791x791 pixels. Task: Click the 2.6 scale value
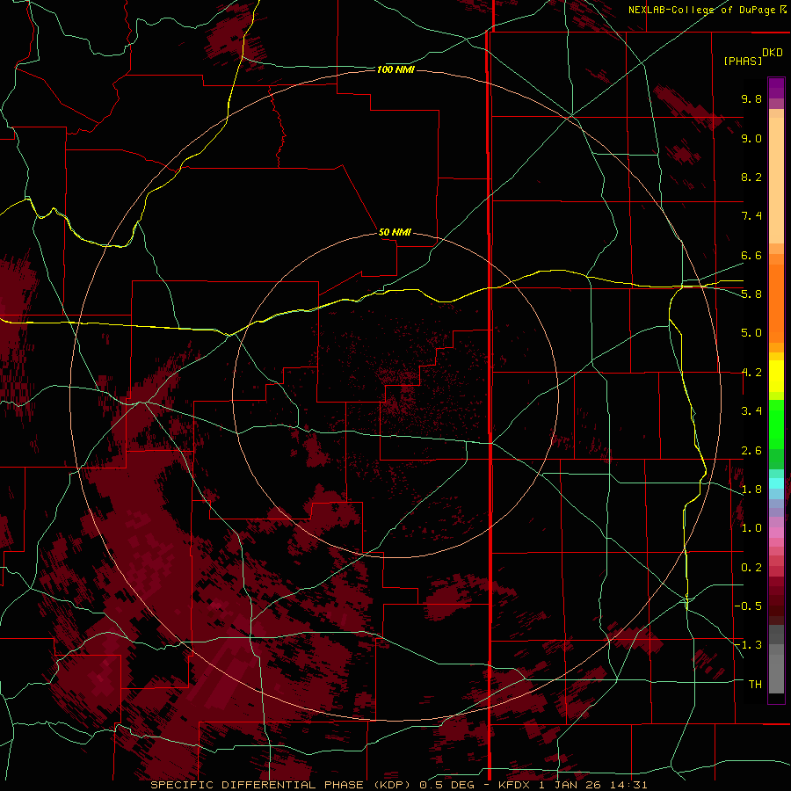click(751, 451)
